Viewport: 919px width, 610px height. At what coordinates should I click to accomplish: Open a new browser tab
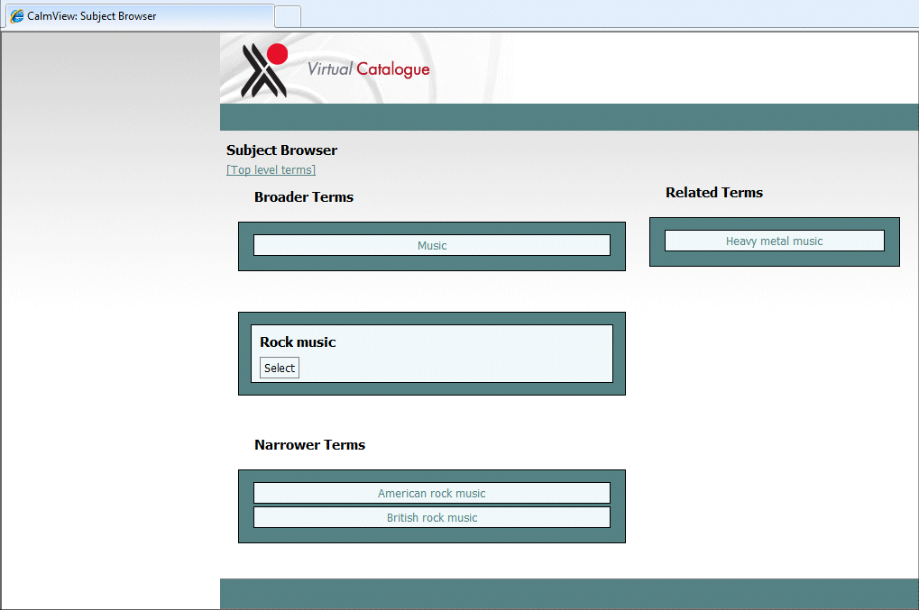click(x=287, y=15)
